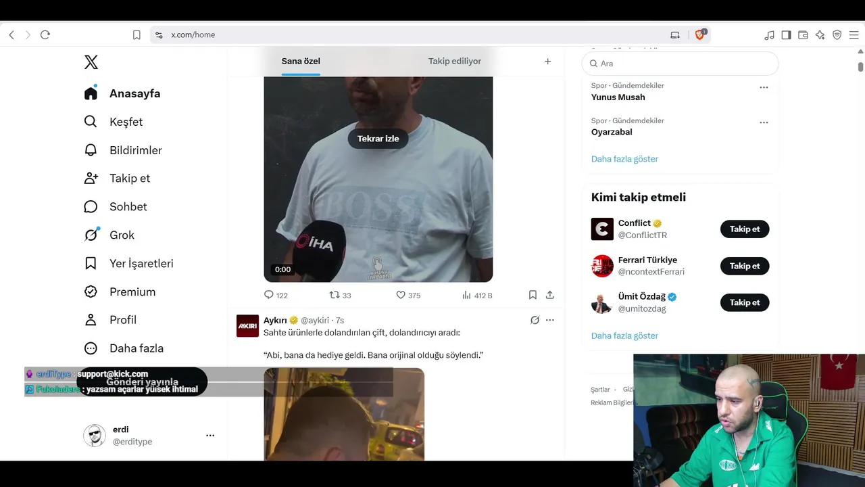Open more options on Aykırı post

coord(550,320)
